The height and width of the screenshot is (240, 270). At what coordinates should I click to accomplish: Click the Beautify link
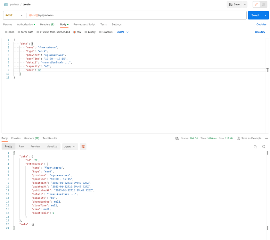[260, 32]
